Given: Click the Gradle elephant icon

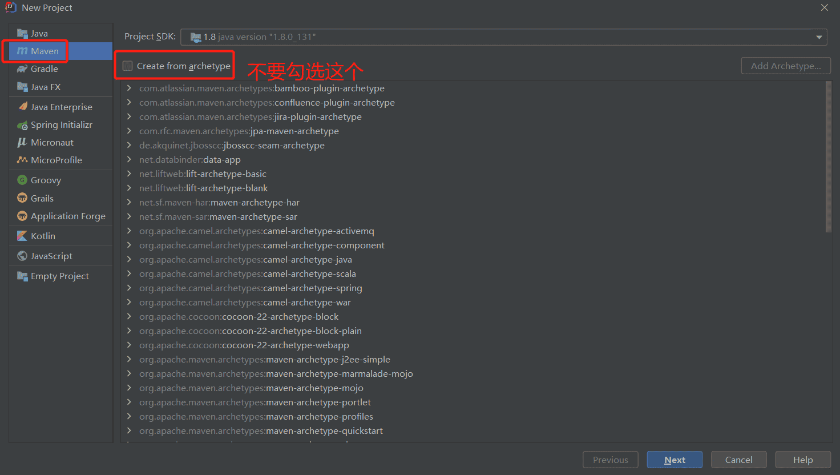Looking at the screenshot, I should coord(22,69).
